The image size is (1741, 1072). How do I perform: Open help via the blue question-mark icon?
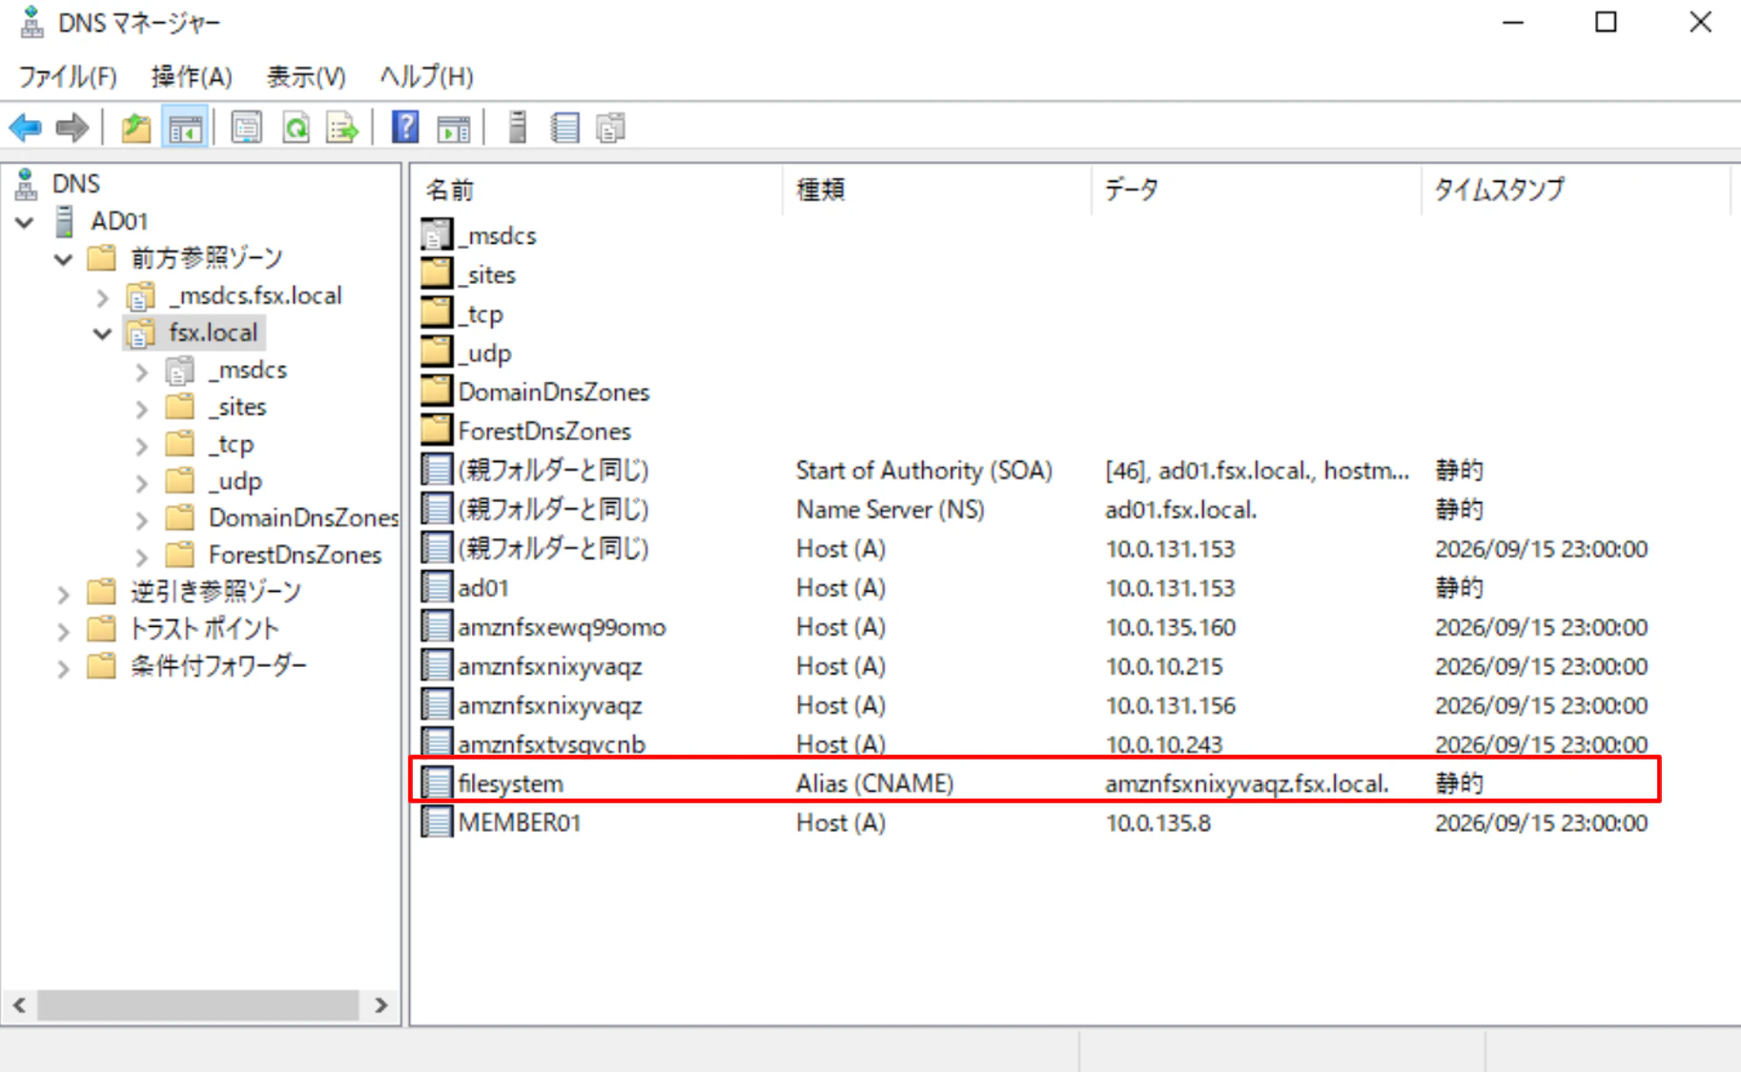pos(405,127)
